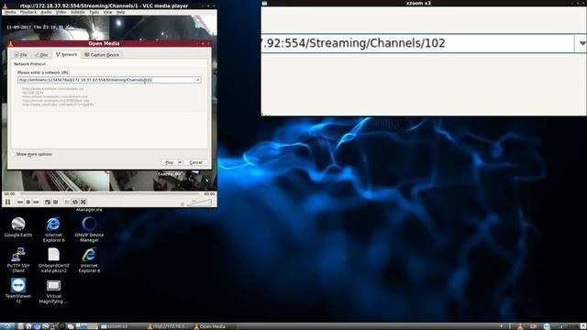587x330 pixels.
Task: Mute audio via the speaker icon
Action: pyautogui.click(x=183, y=203)
